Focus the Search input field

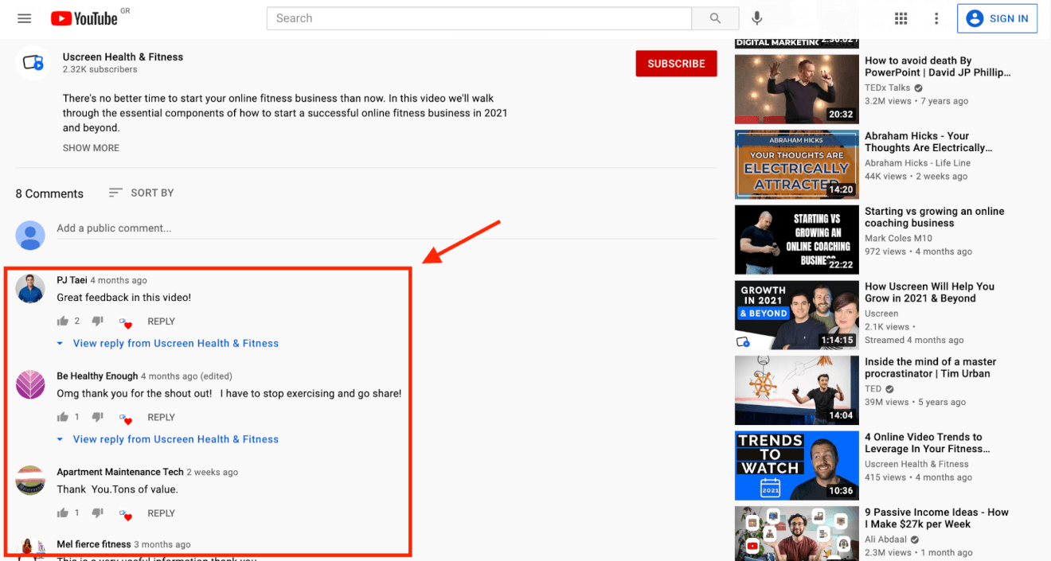point(479,18)
